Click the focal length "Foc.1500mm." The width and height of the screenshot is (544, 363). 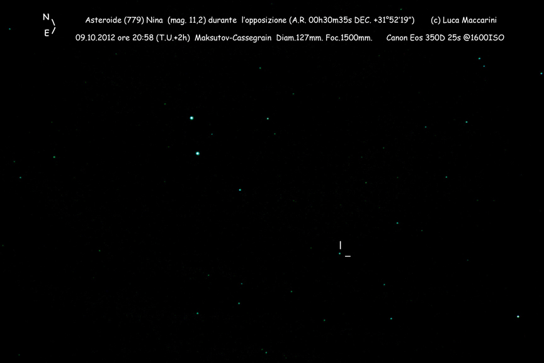[x=349, y=38]
